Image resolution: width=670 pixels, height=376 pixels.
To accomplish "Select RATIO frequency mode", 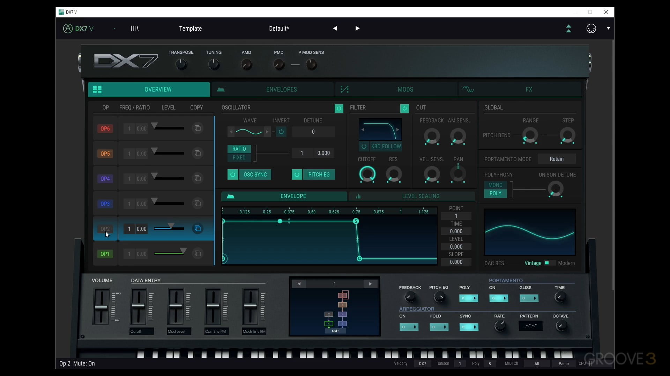I will pyautogui.click(x=239, y=149).
